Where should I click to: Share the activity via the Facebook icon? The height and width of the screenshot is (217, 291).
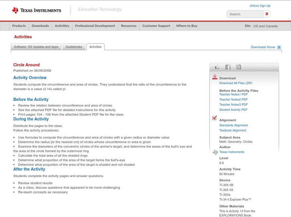228,67
